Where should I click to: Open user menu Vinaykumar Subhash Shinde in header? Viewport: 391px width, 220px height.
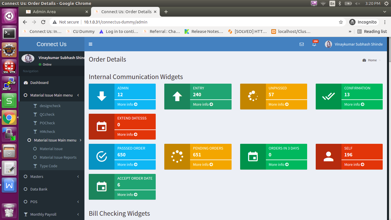click(x=354, y=44)
